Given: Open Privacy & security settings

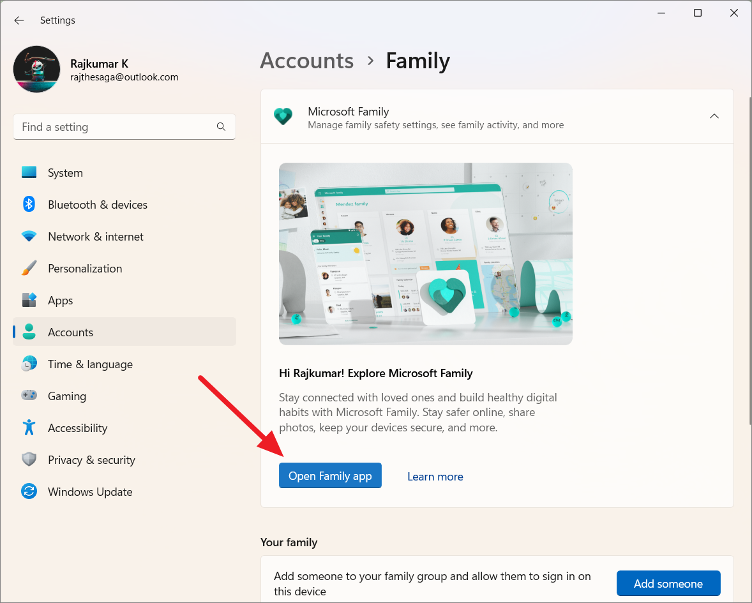Looking at the screenshot, I should pyautogui.click(x=124, y=459).
